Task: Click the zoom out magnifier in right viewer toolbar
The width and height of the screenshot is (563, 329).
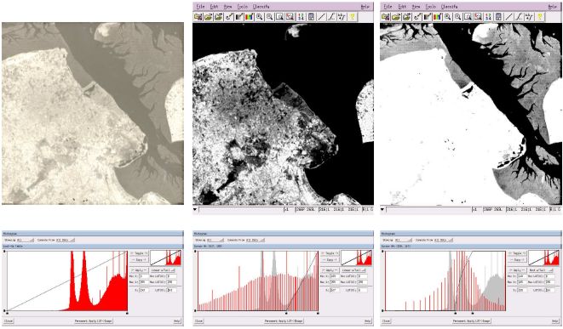Action: tap(457, 17)
